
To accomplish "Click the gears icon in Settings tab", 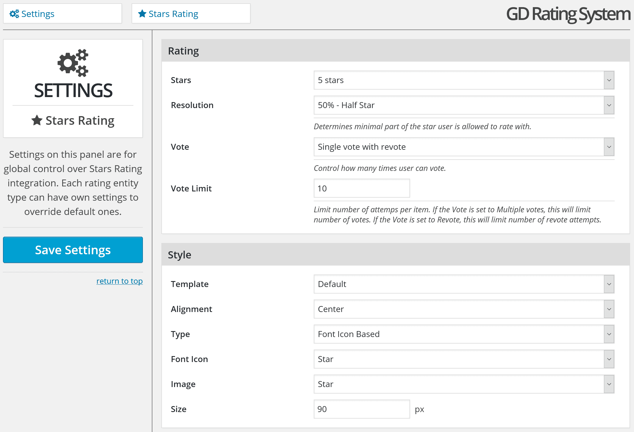I will (14, 14).
